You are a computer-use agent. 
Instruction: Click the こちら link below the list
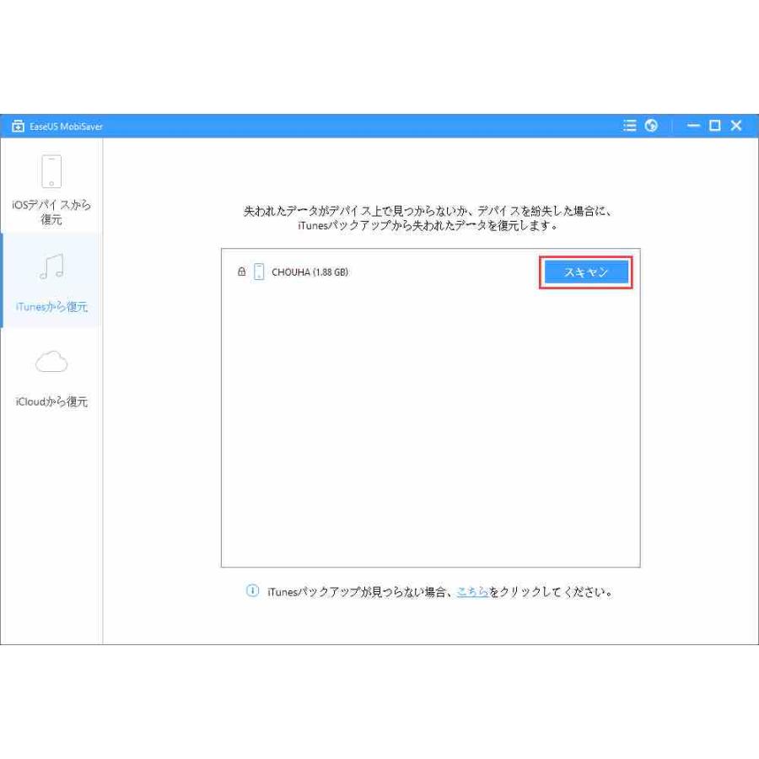pos(472,591)
